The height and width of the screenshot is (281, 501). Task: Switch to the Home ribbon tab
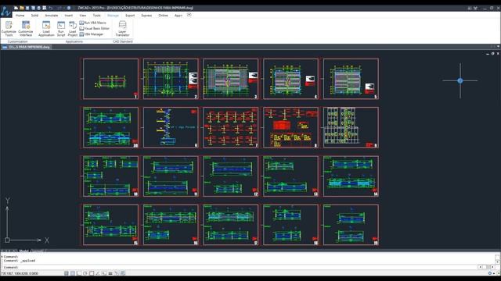(x=20, y=16)
